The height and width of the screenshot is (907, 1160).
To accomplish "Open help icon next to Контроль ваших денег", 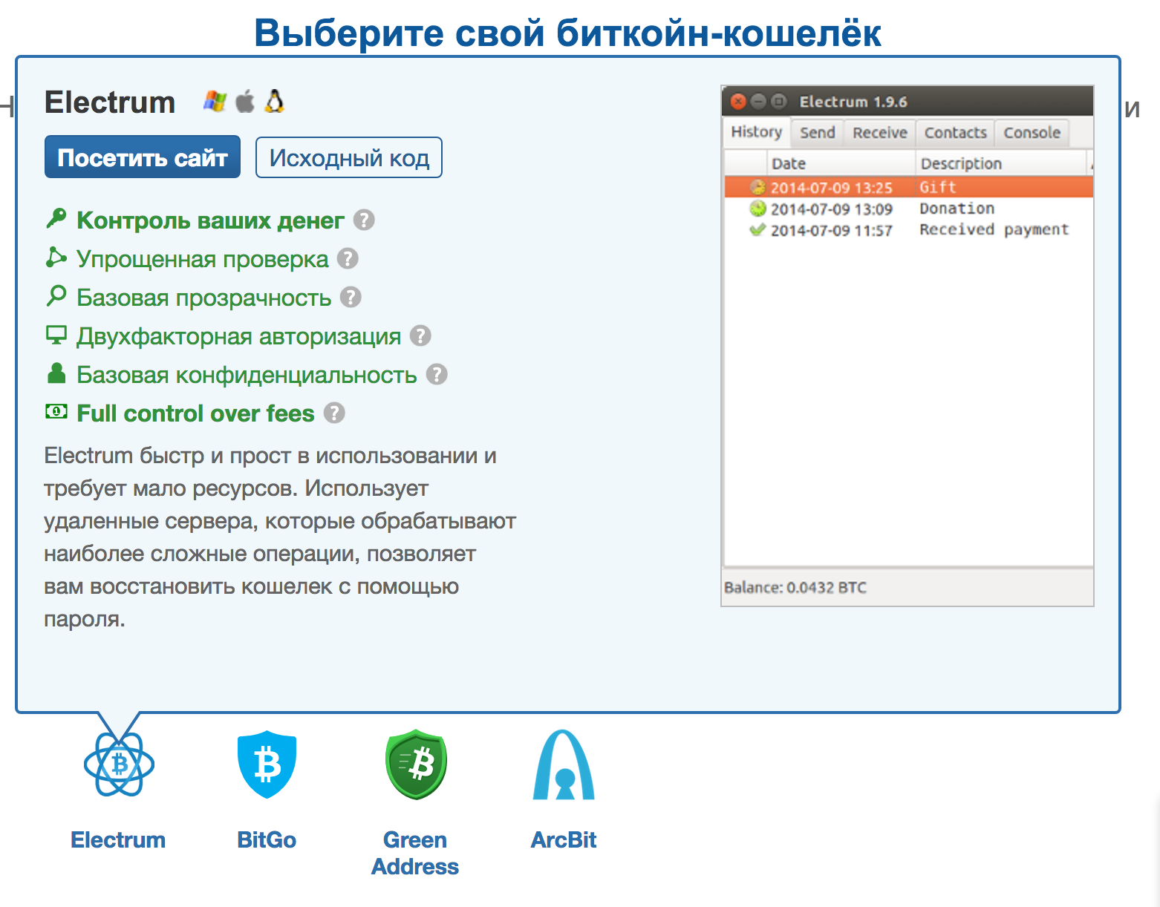I will click(x=364, y=220).
